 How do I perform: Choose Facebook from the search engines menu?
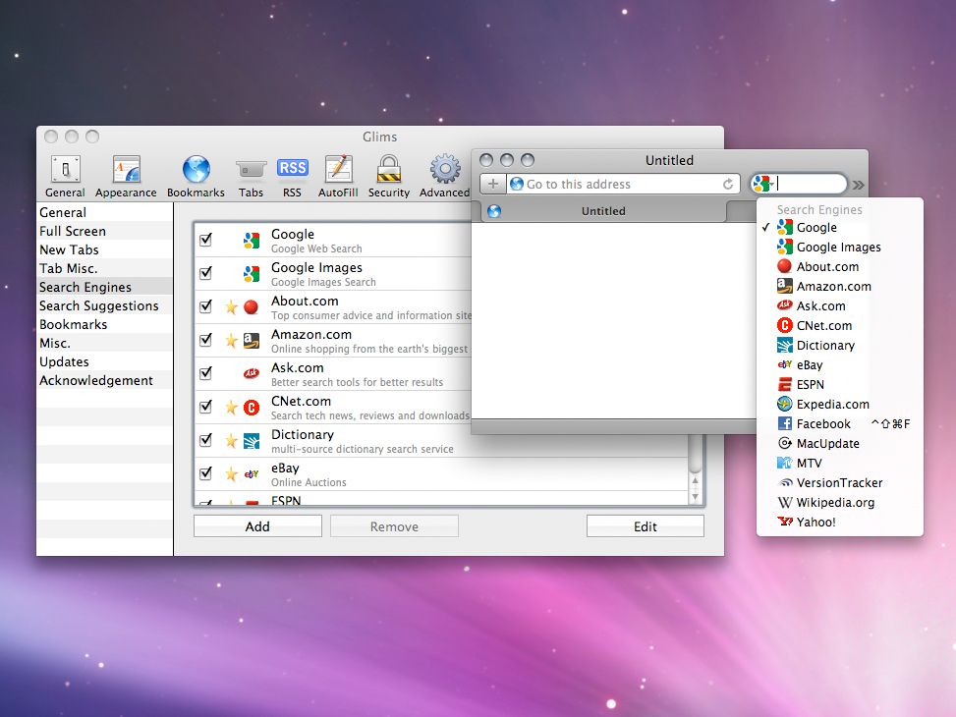click(839, 423)
